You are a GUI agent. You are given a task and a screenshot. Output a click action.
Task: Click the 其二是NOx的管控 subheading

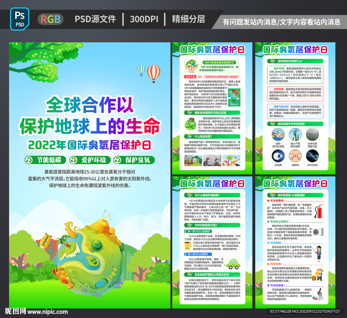[198, 254]
